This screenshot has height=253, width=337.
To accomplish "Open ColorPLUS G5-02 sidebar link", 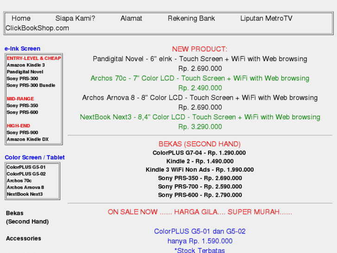I will (26, 174).
